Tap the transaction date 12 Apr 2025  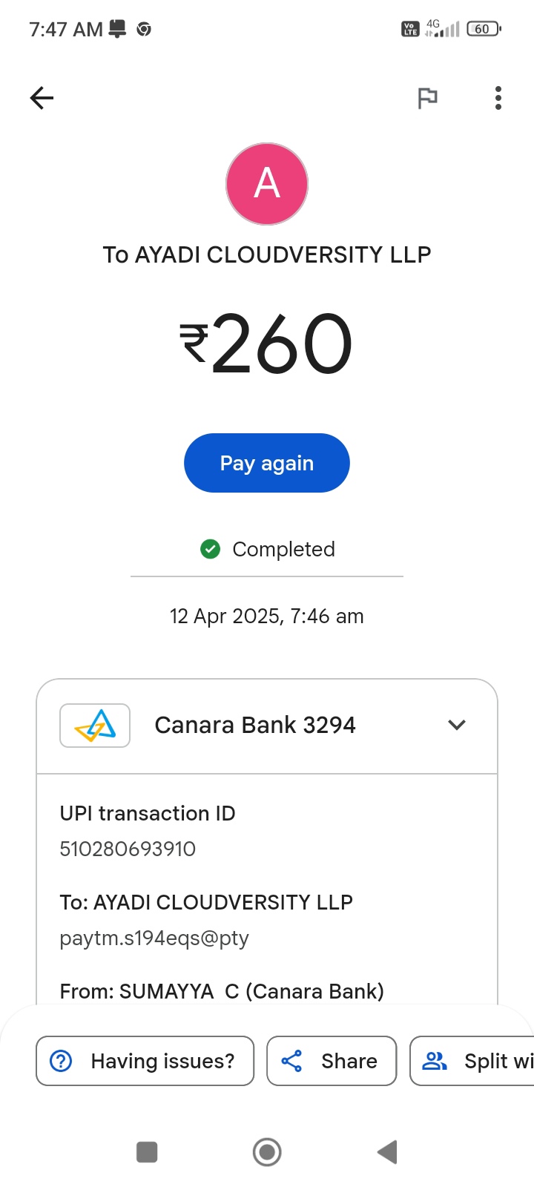tap(267, 616)
